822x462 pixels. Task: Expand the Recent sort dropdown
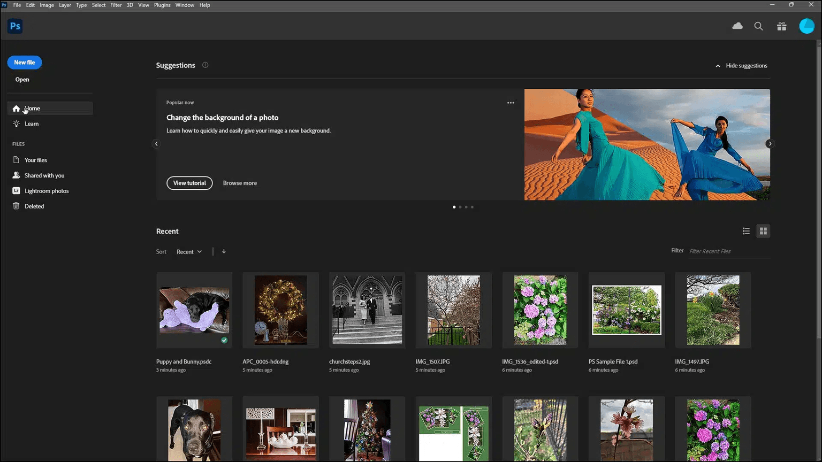(189, 252)
